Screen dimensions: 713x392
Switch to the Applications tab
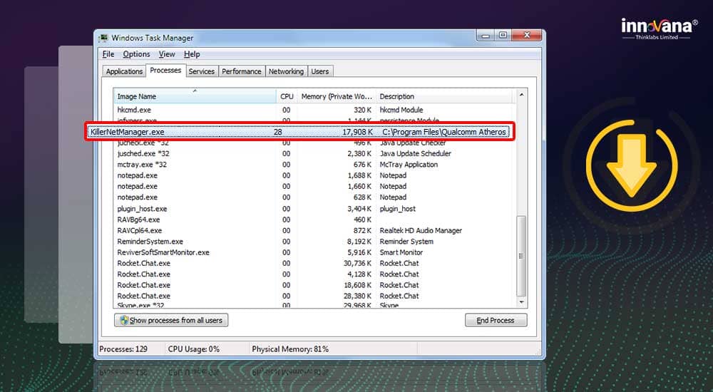point(124,71)
